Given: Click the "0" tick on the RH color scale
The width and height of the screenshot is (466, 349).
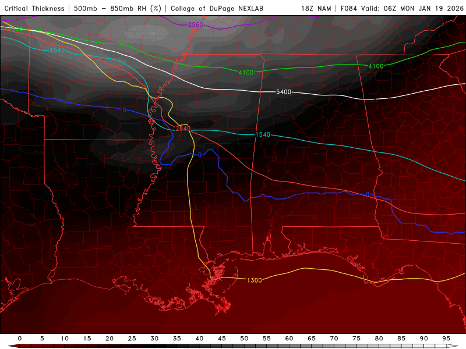Looking at the screenshot, I should (20, 339).
